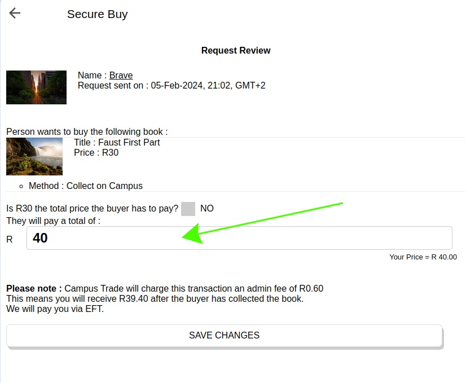Click the R currency label before the input
The image size is (466, 383).
(x=10, y=240)
